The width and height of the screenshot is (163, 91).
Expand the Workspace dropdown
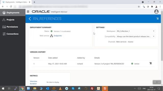click(x=135, y=31)
